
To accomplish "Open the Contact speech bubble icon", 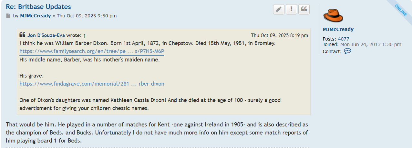I will 347,51.
